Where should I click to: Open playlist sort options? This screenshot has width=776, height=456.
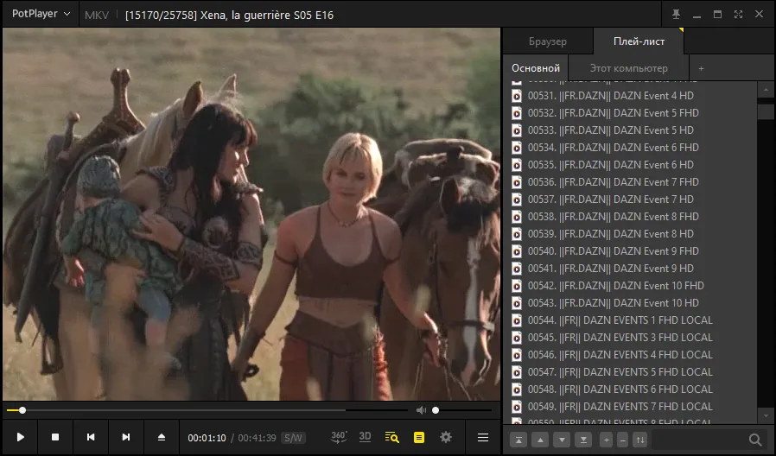(640, 440)
